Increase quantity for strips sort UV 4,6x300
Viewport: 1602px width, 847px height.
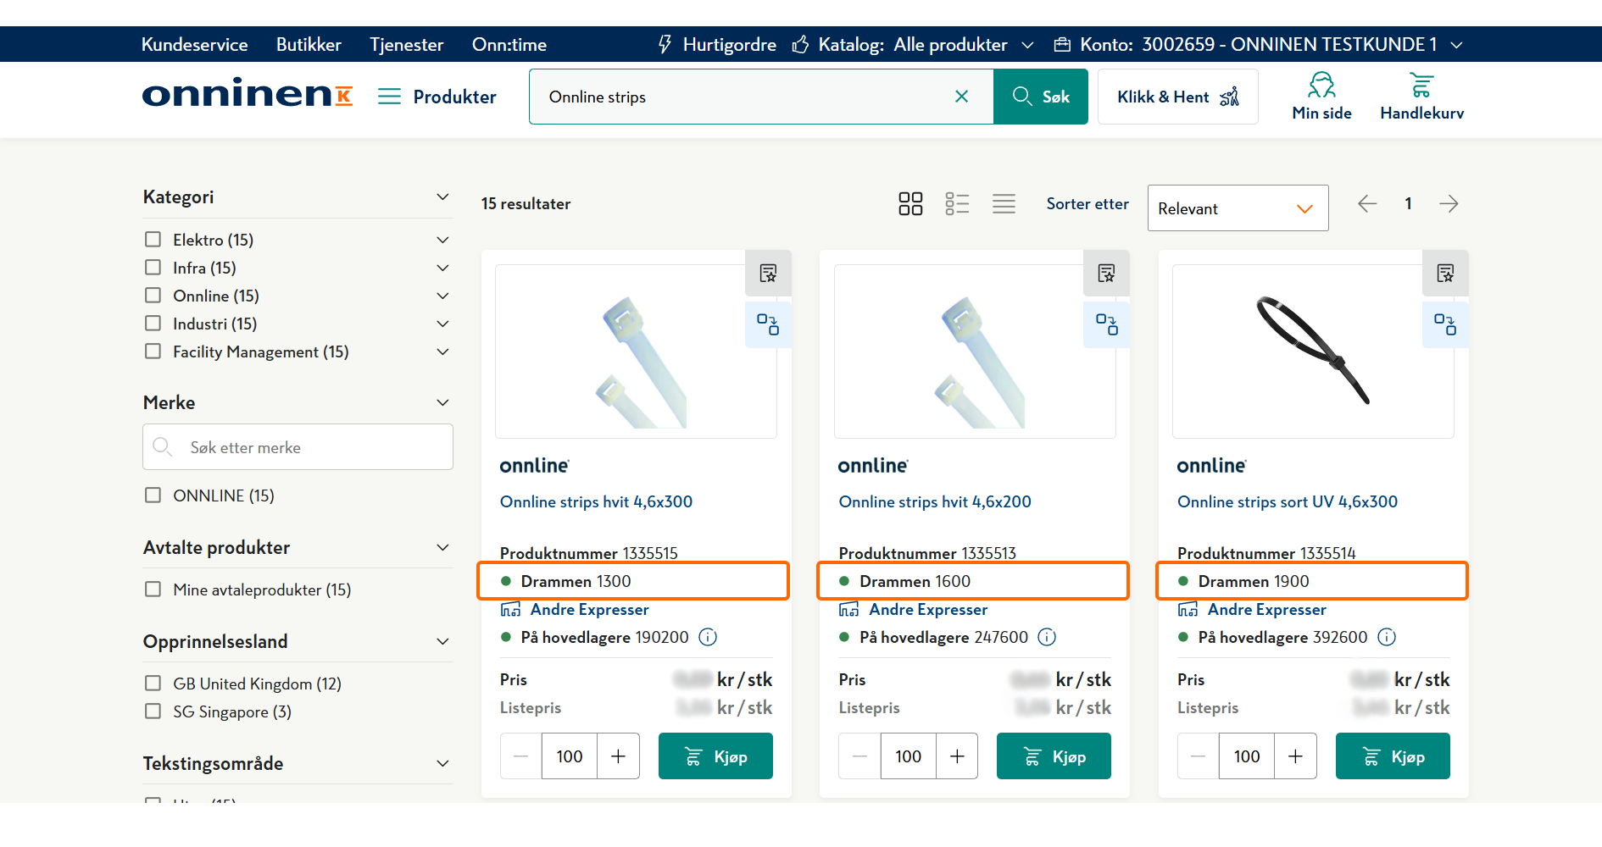(x=1296, y=756)
